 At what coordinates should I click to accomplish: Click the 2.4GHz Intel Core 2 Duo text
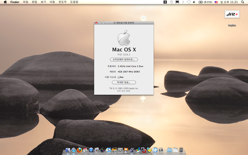131,66
